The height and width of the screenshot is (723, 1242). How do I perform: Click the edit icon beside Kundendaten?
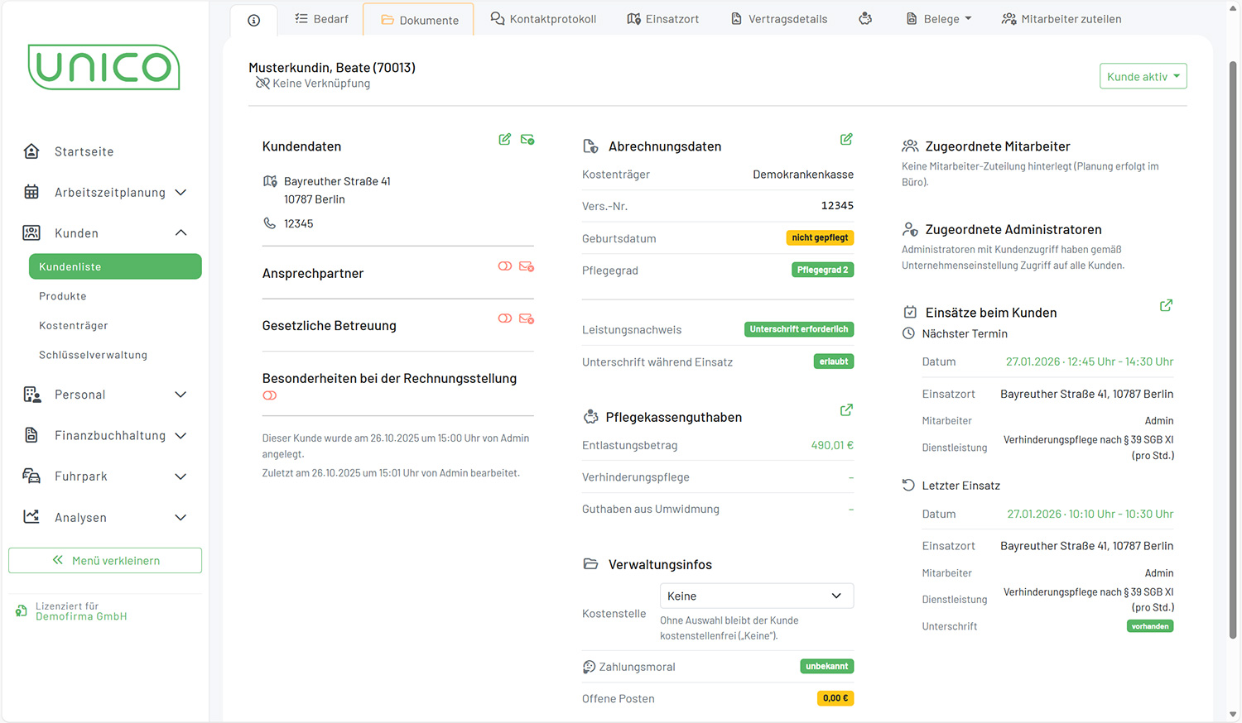point(504,140)
